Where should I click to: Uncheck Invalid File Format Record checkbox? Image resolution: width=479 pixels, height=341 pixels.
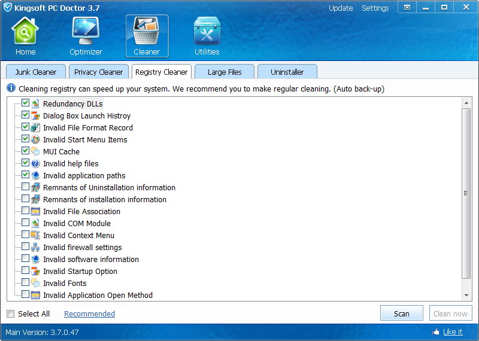pyautogui.click(x=25, y=127)
